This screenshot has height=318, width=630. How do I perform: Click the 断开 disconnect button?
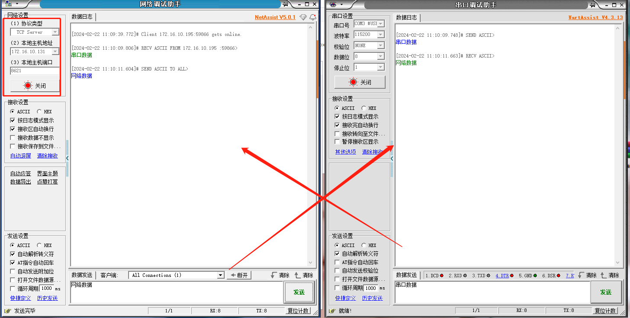point(239,275)
